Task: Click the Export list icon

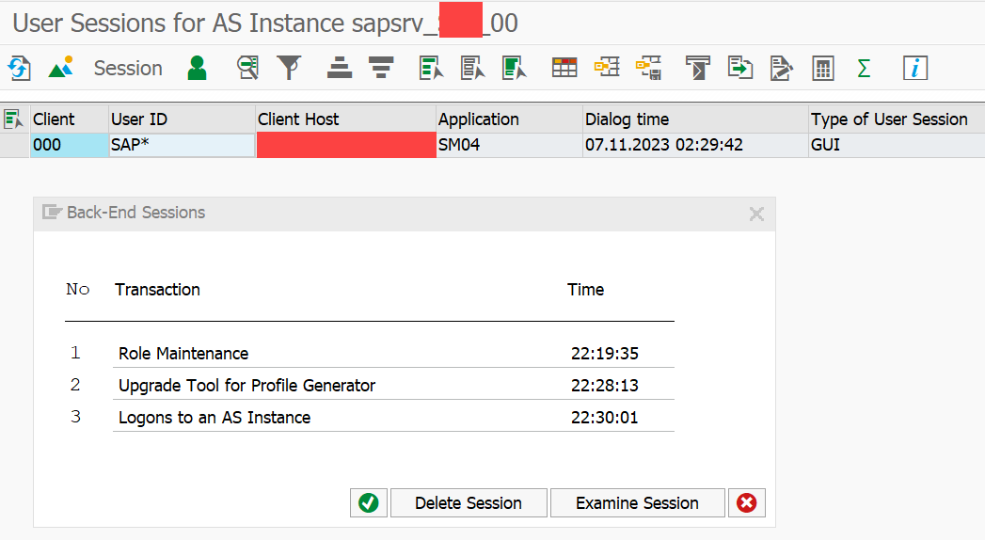Action: (740, 68)
